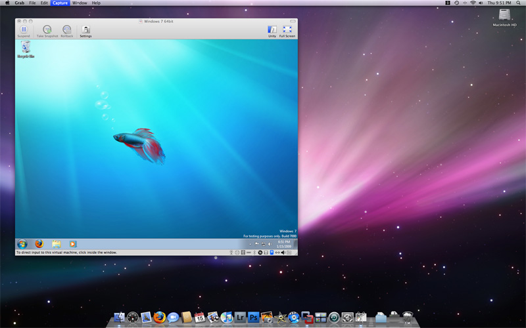Screen dimensions: 526x328
Task: Open Spotlight search magnifier
Action: coord(518,3)
